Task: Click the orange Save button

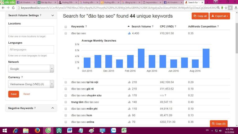Action: [x=14, y=94]
